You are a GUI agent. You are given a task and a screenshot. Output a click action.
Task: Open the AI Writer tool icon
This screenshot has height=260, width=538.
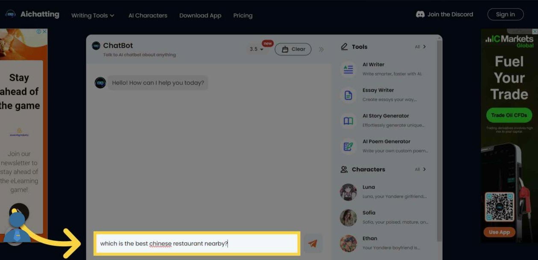pyautogui.click(x=348, y=69)
